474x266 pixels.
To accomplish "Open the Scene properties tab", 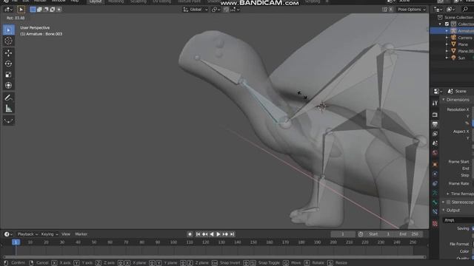I will 435,143.
